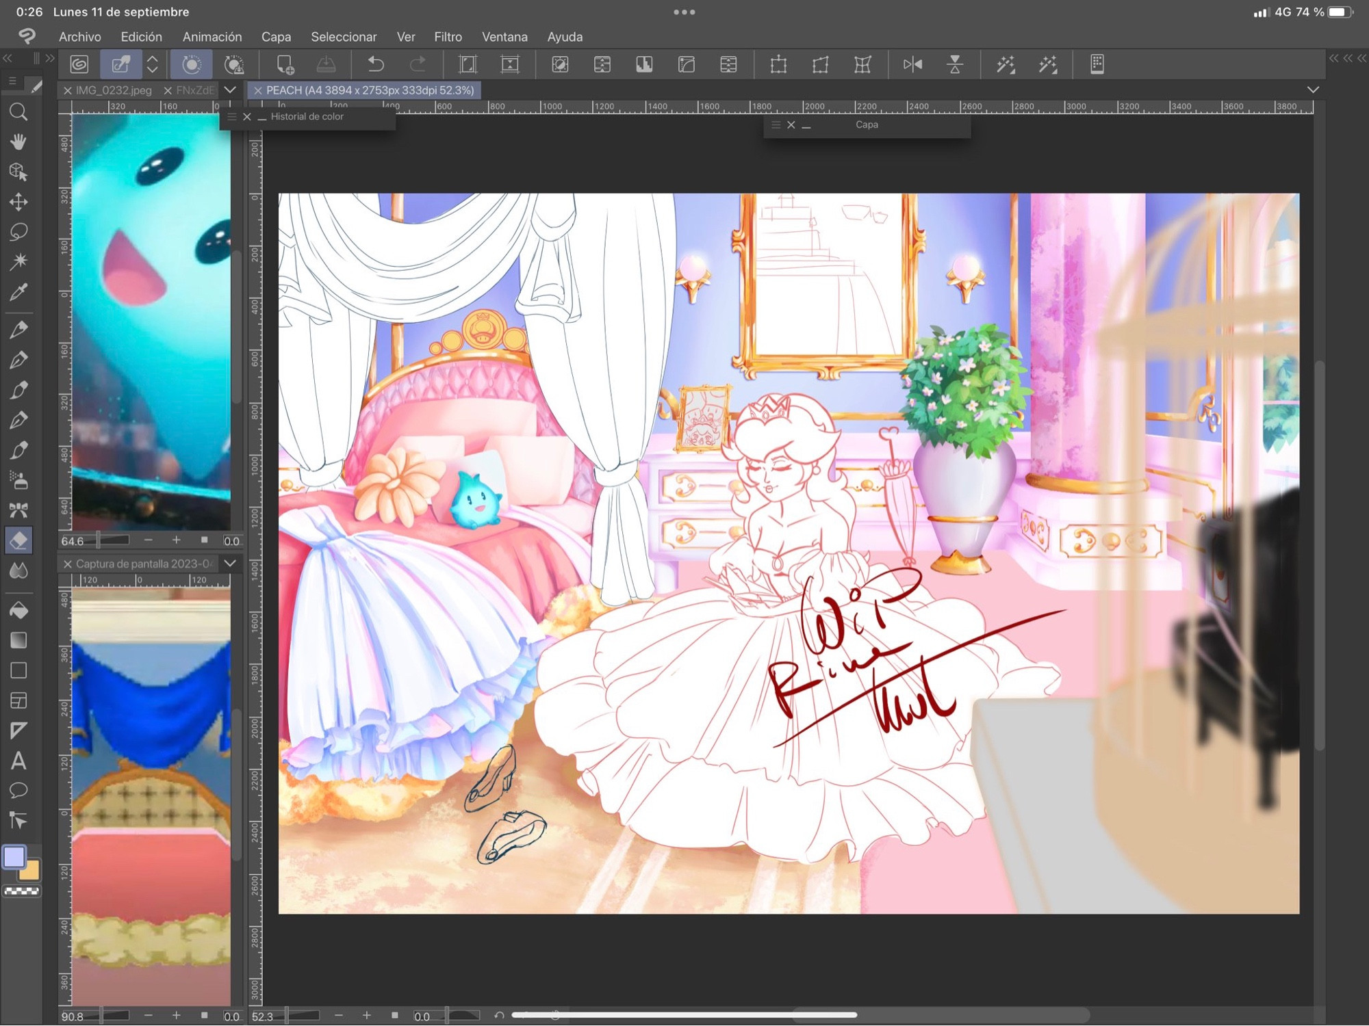Zoom out on the Captura de pantalla view
Viewport: 1369px width, 1026px height.
click(149, 1016)
